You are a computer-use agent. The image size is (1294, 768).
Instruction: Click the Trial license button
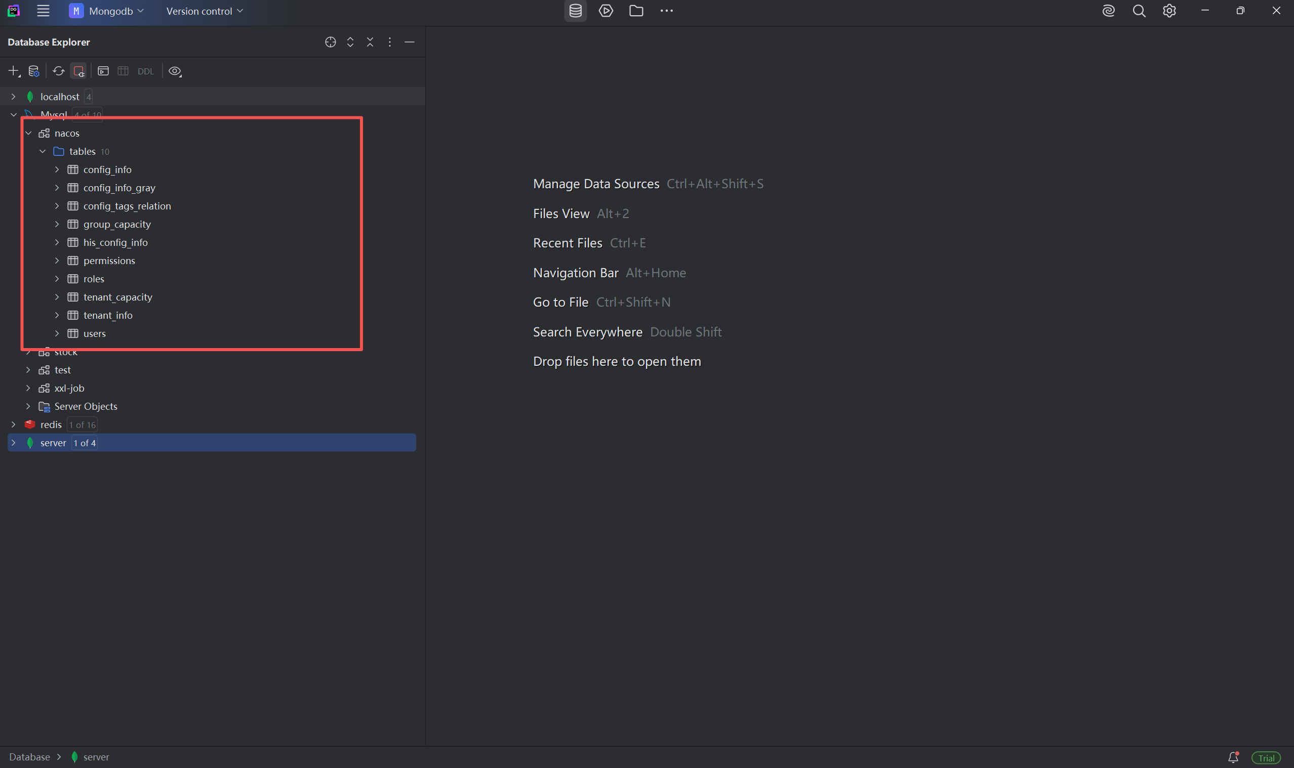coord(1266,758)
